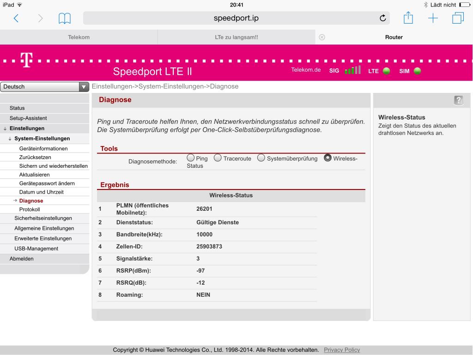
Task: Select the Systemüberprüfung radio button
Action: (x=261, y=158)
